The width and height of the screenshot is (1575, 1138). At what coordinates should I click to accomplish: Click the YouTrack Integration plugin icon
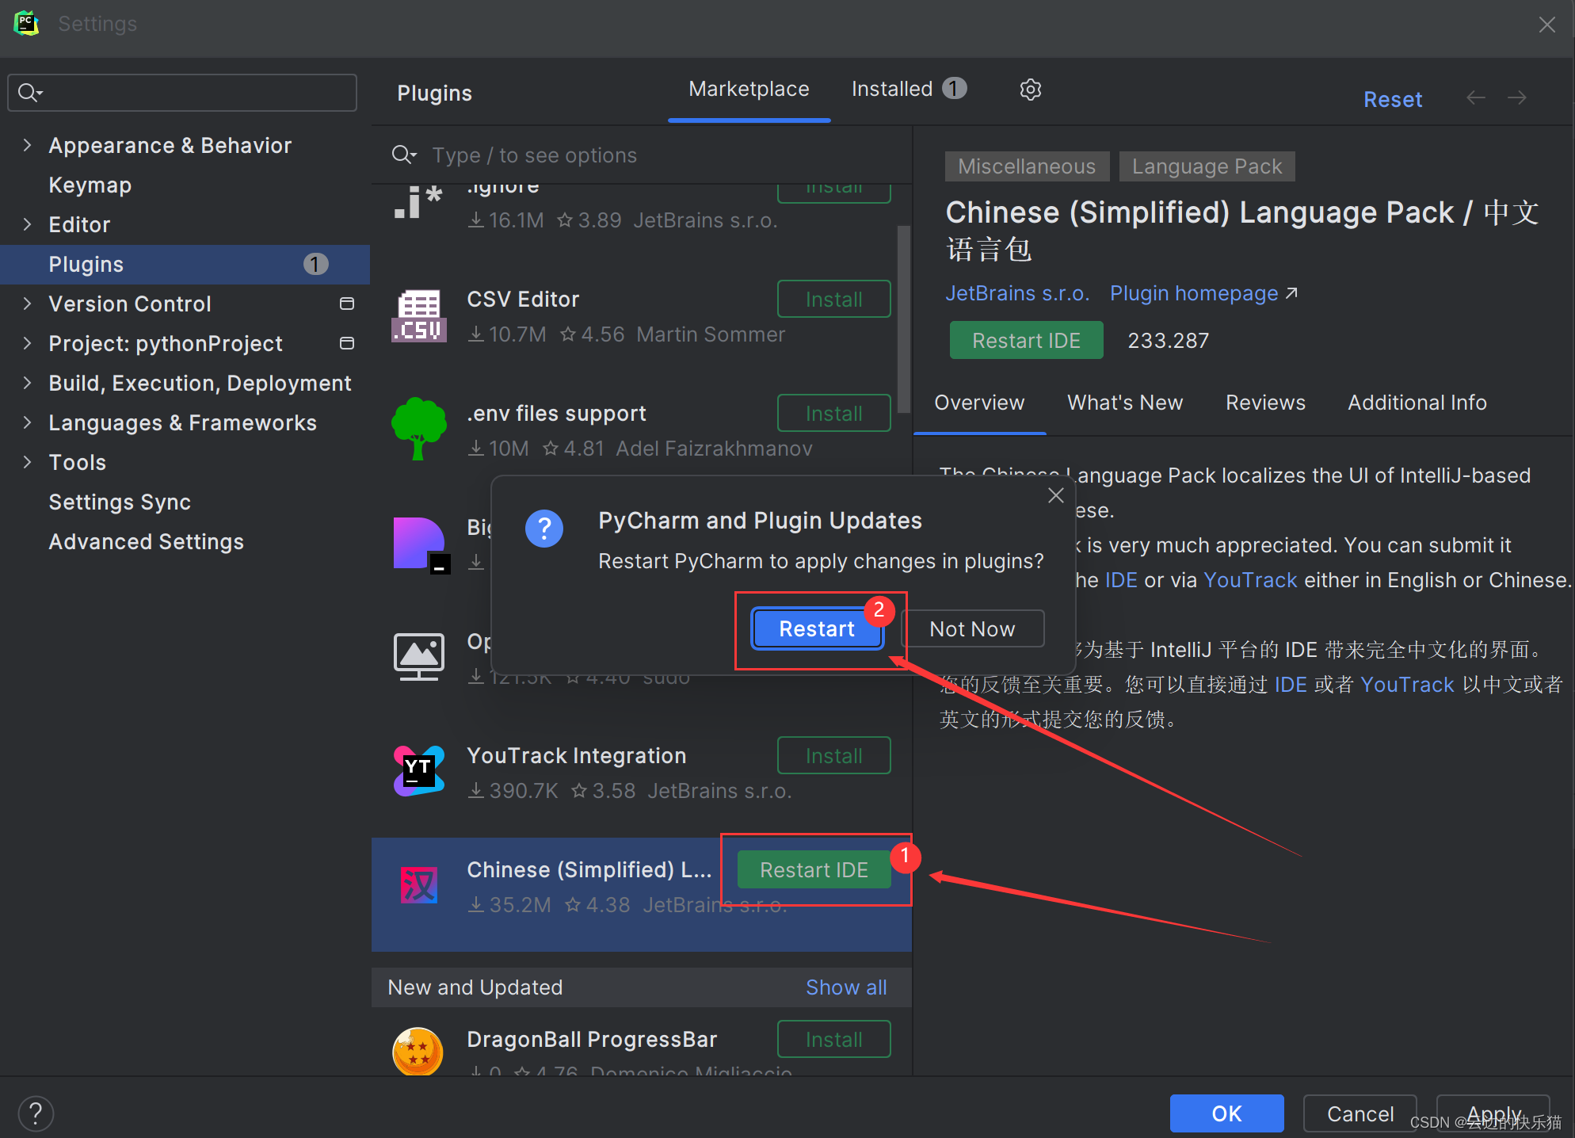pos(419,772)
